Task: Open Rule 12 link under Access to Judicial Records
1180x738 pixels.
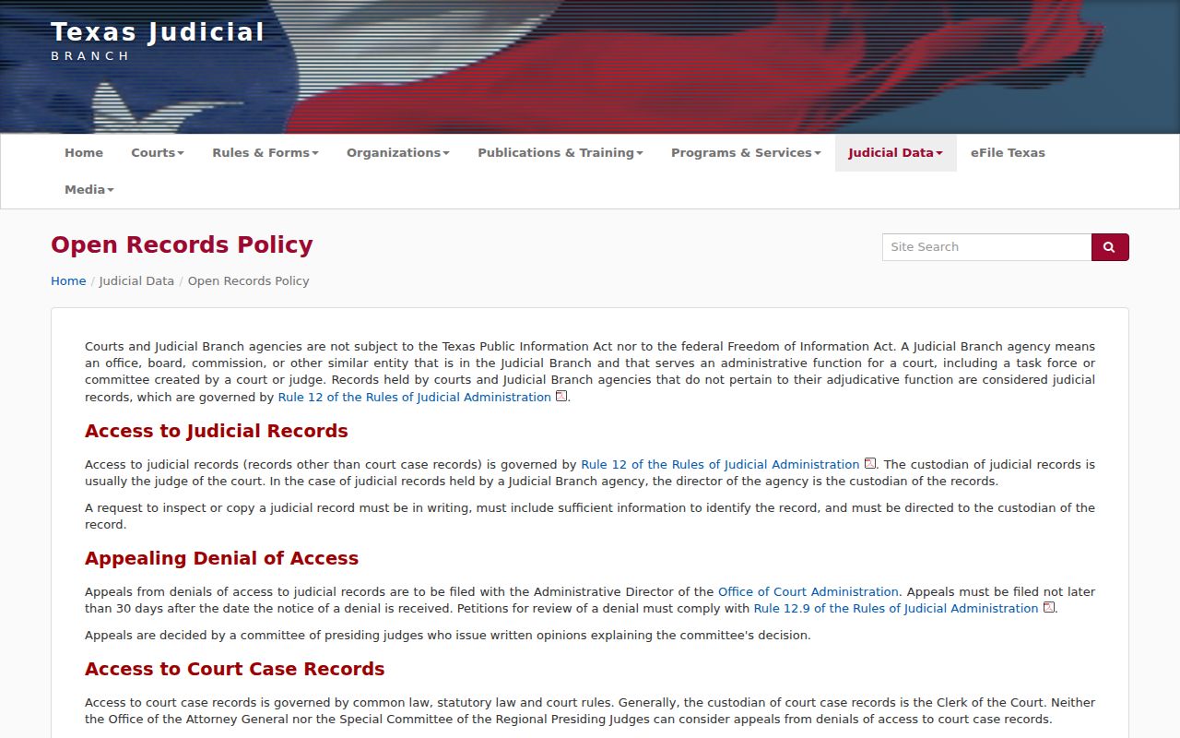Action: coord(720,465)
